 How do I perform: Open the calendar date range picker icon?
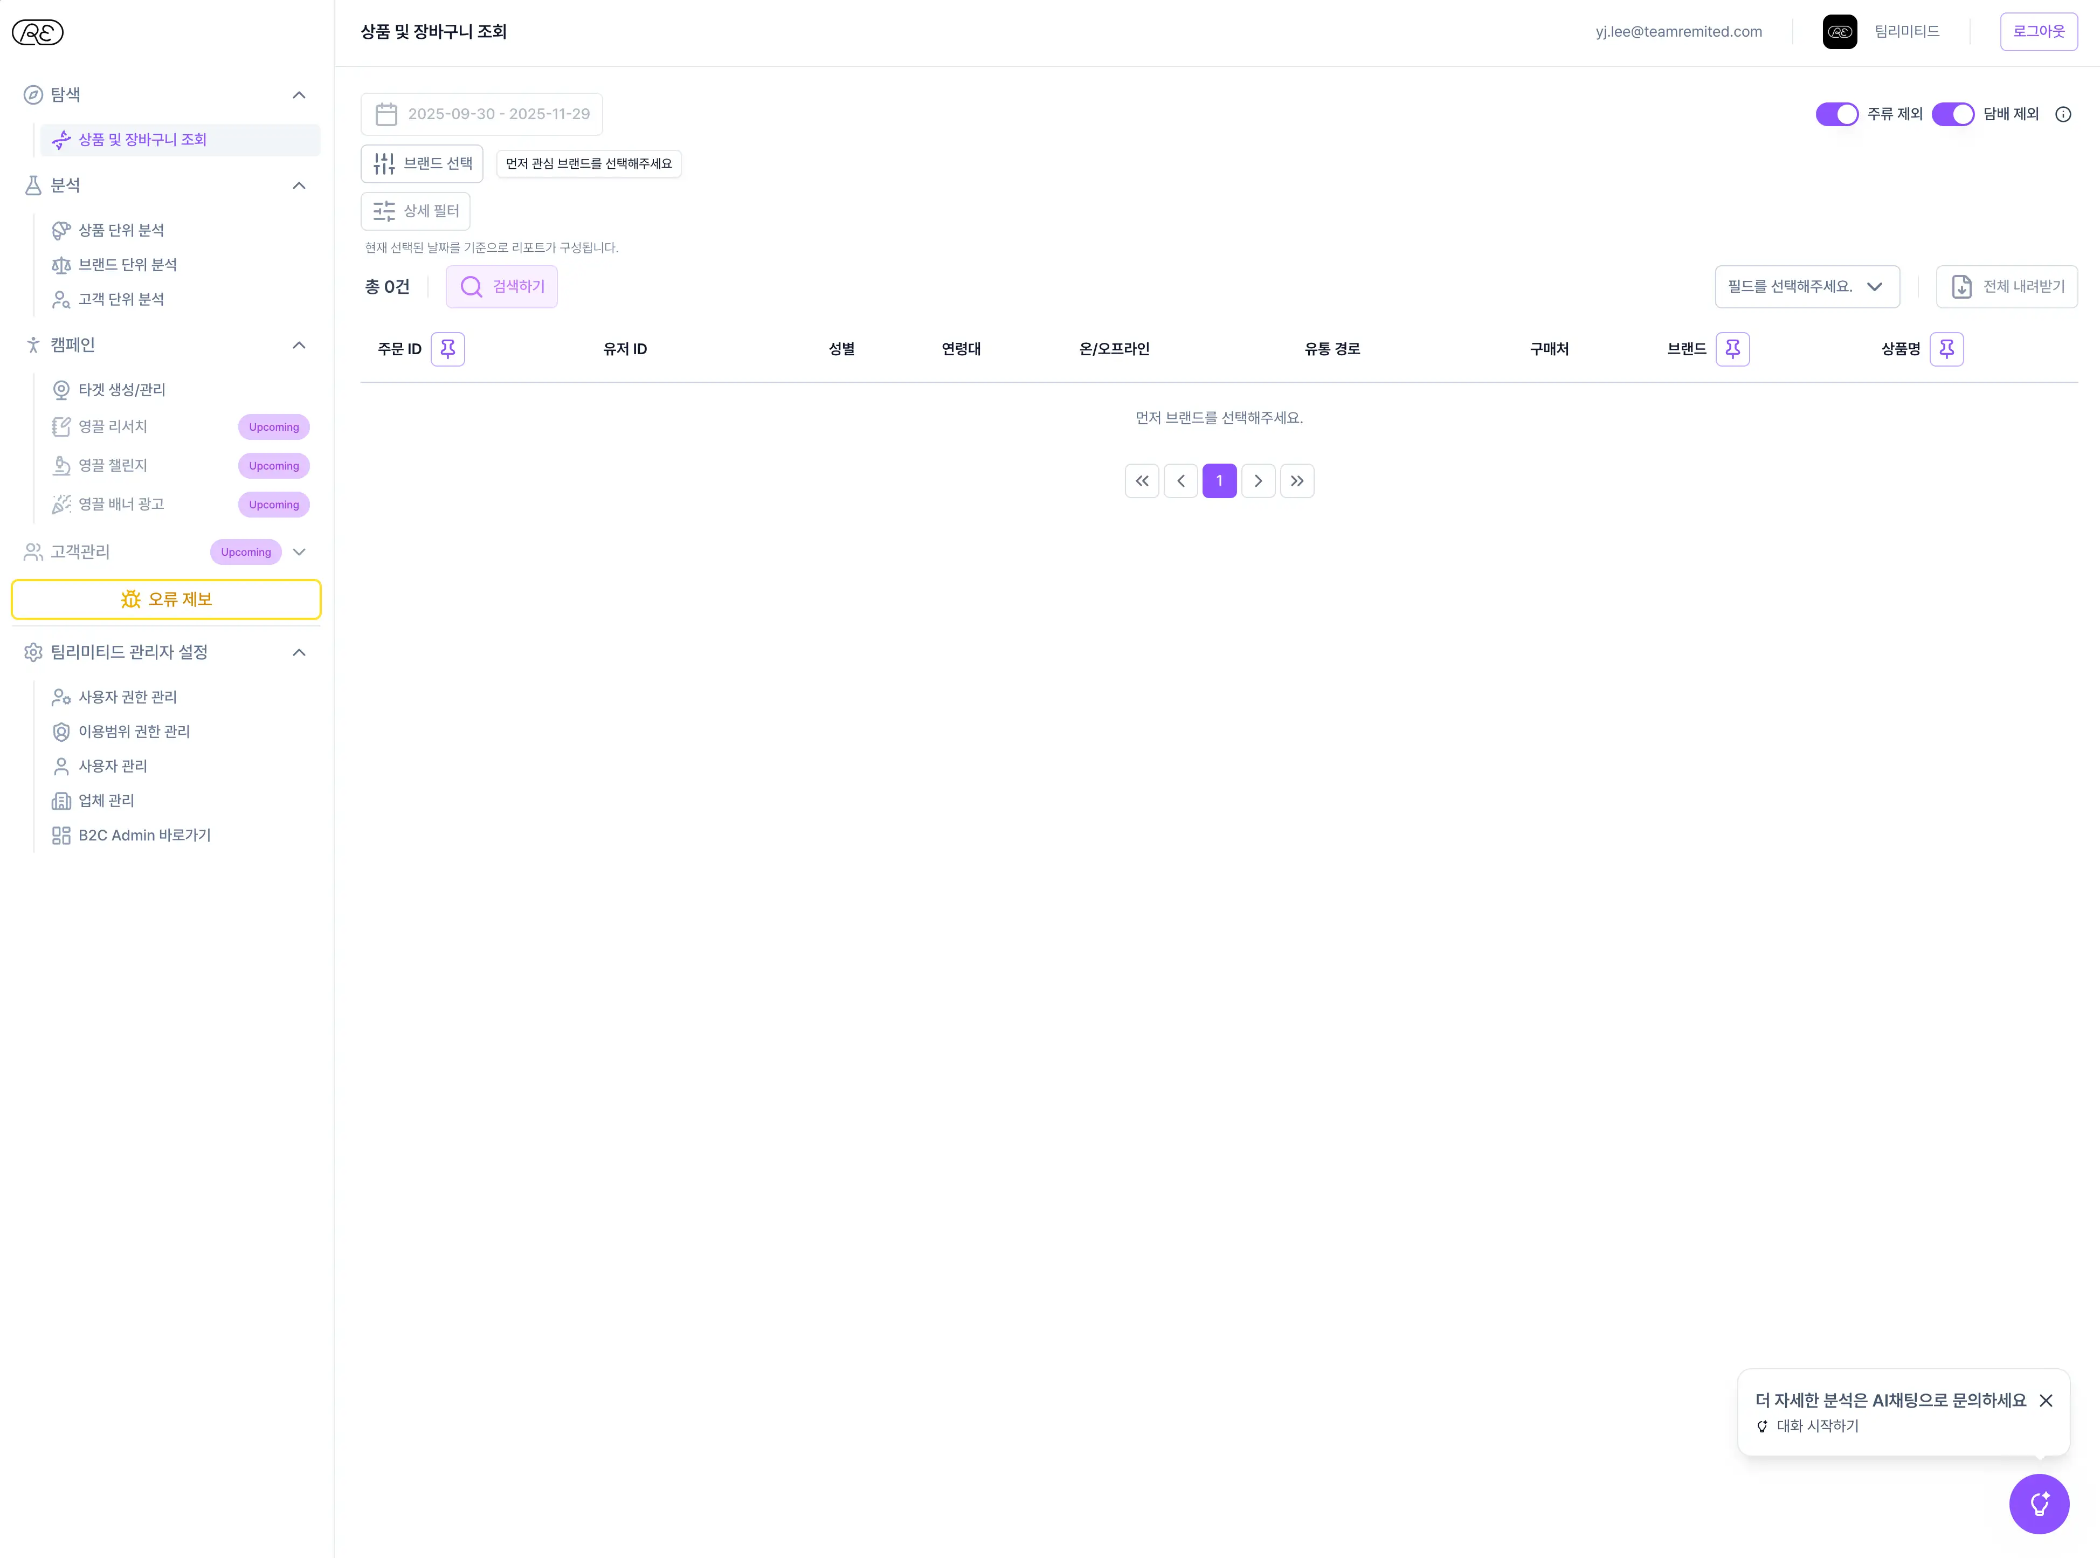[386, 113]
